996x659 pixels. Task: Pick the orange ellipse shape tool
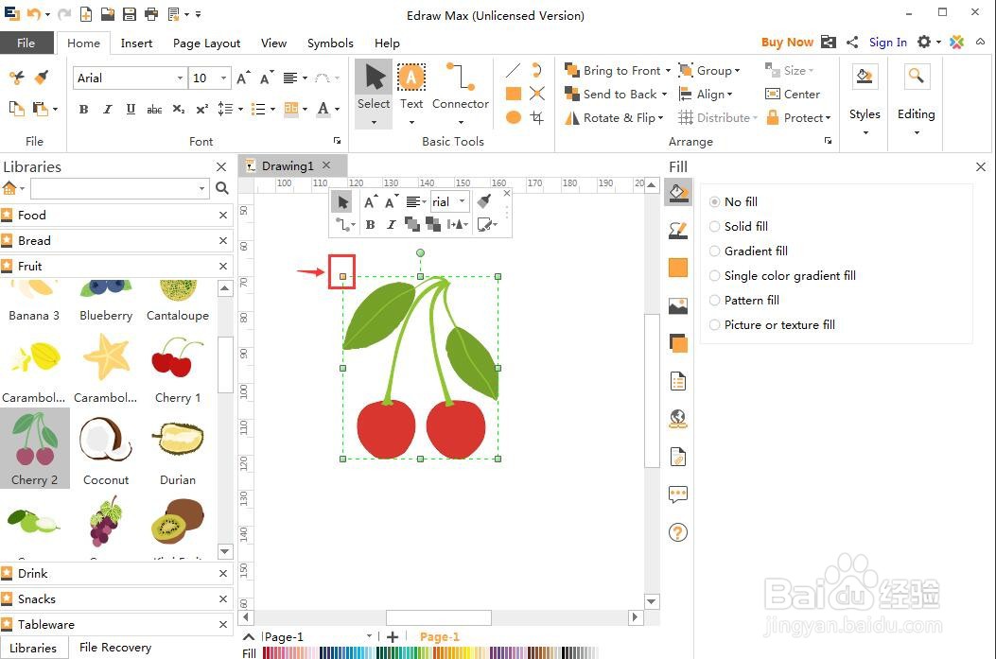514,117
